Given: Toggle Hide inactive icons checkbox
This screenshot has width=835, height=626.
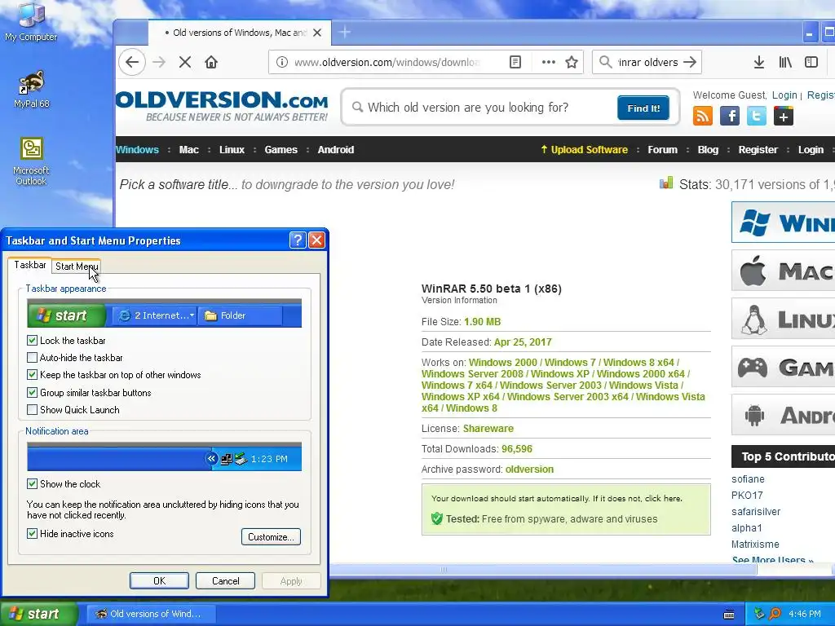Looking at the screenshot, I should click(32, 533).
